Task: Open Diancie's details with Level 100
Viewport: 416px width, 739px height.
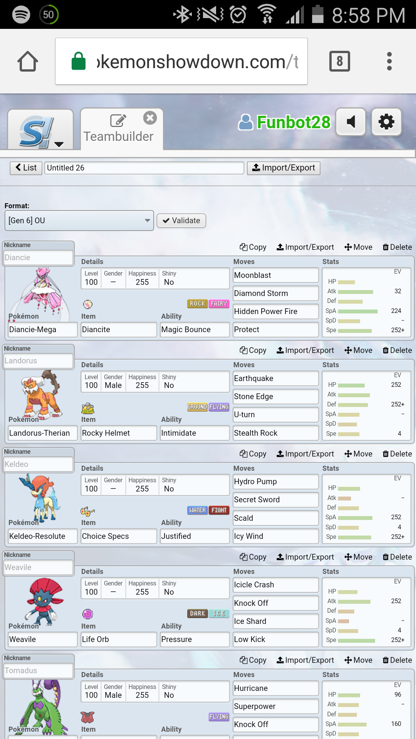Action: [155, 278]
